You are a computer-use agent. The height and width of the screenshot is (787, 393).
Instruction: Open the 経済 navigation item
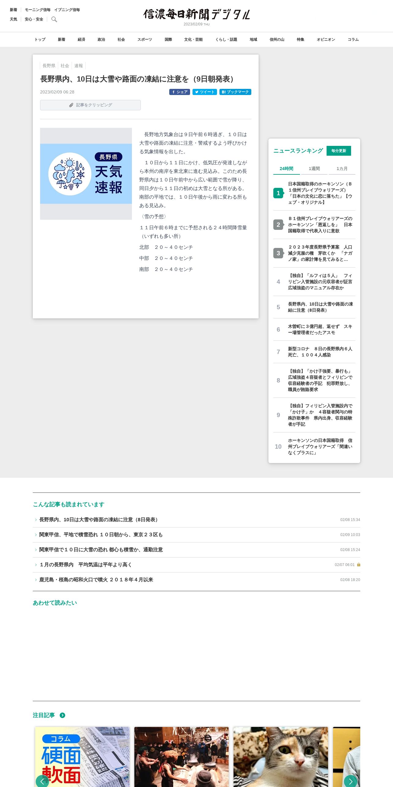click(x=81, y=40)
